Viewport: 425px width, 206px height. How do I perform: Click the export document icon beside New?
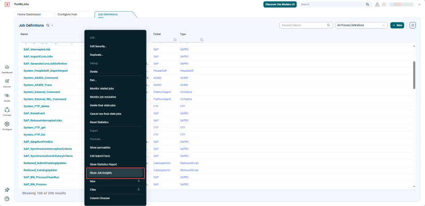tap(413, 25)
